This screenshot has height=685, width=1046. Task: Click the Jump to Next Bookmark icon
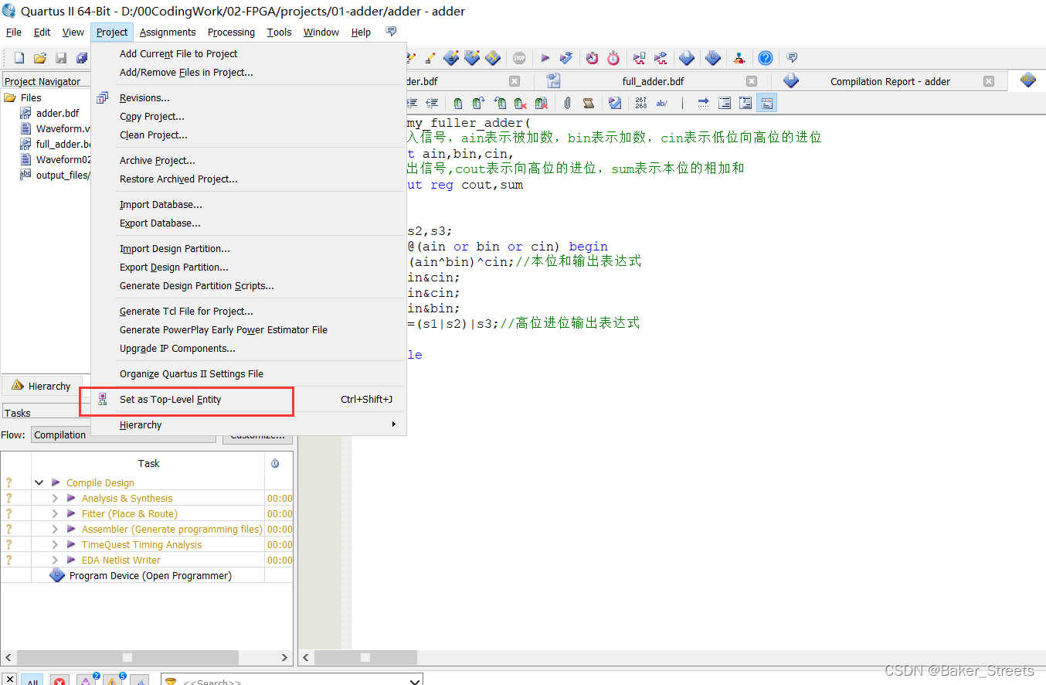pyautogui.click(x=478, y=103)
